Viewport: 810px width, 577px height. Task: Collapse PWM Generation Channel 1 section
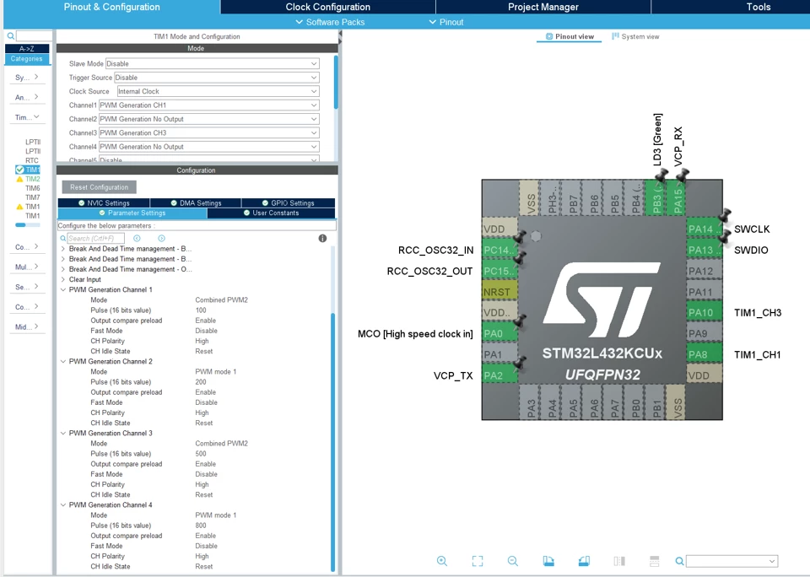[63, 290]
